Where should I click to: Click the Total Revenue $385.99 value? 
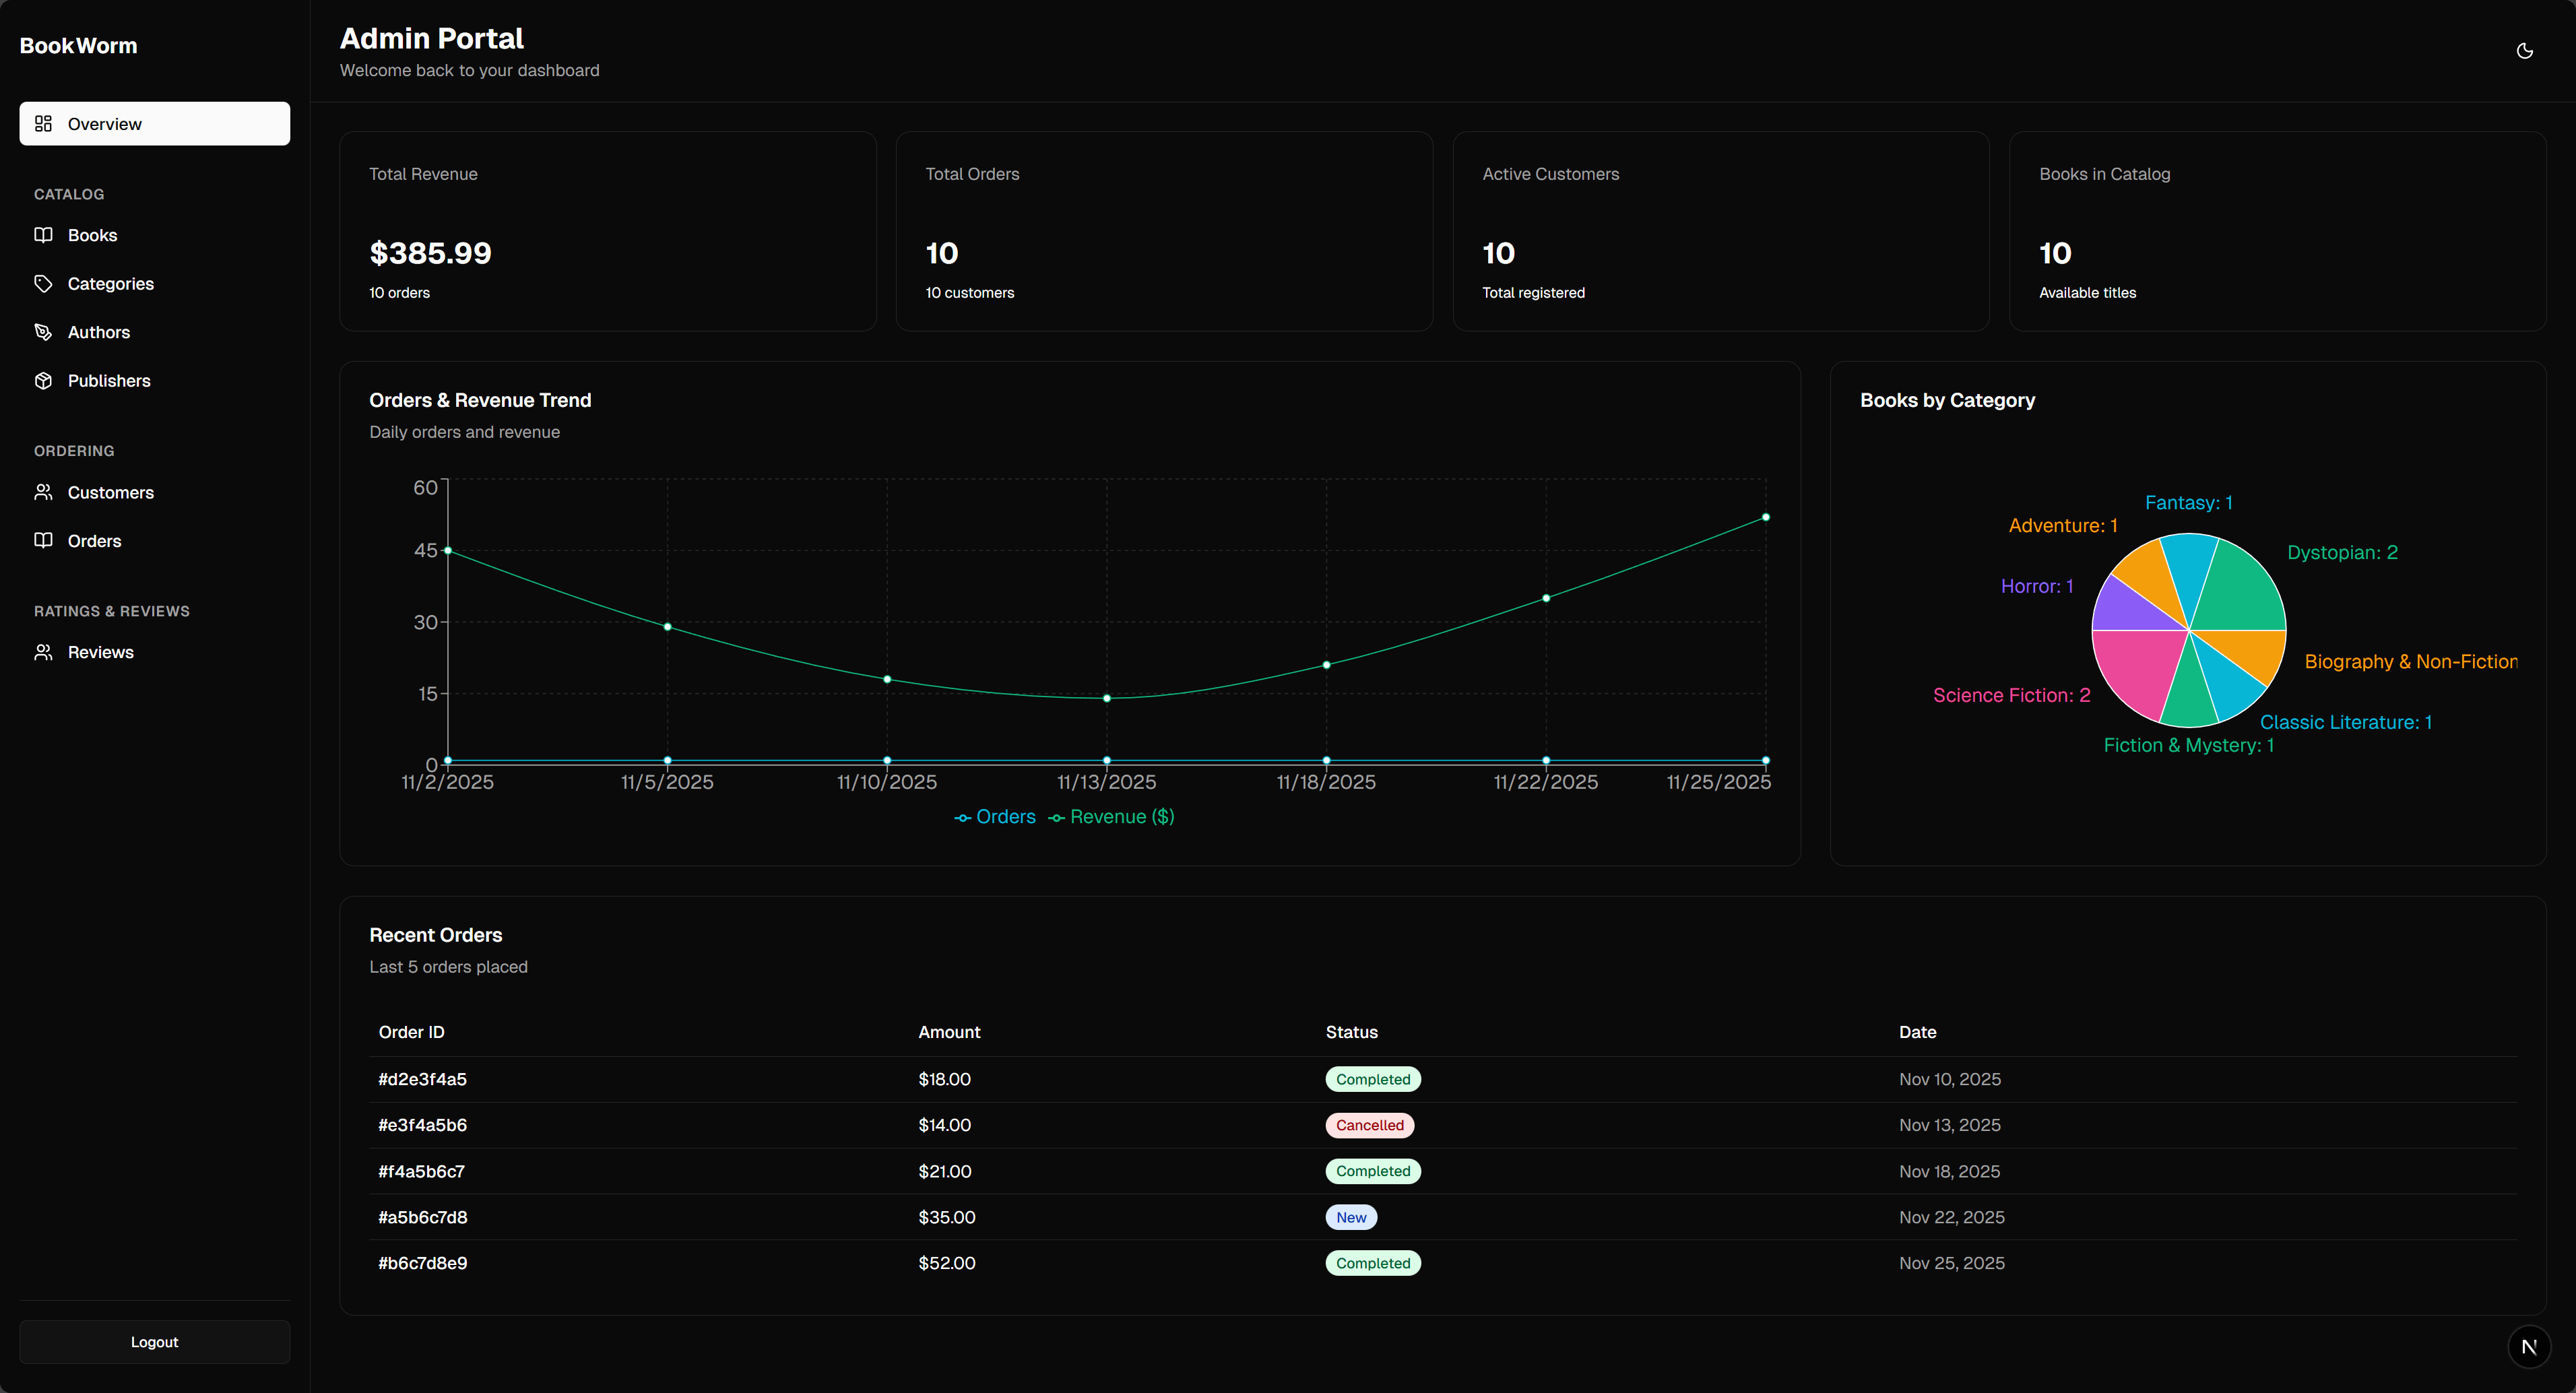430,253
